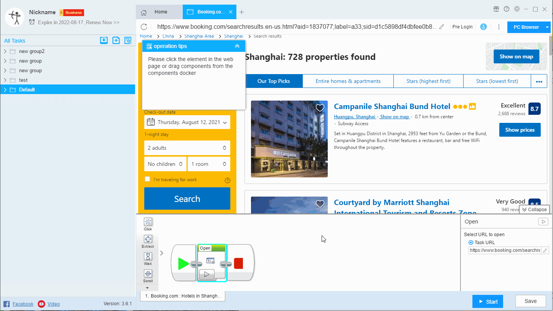Toggle the heart on Campanile Shanghai Bund Hotel
Image resolution: width=553 pixels, height=311 pixels.
point(320,108)
